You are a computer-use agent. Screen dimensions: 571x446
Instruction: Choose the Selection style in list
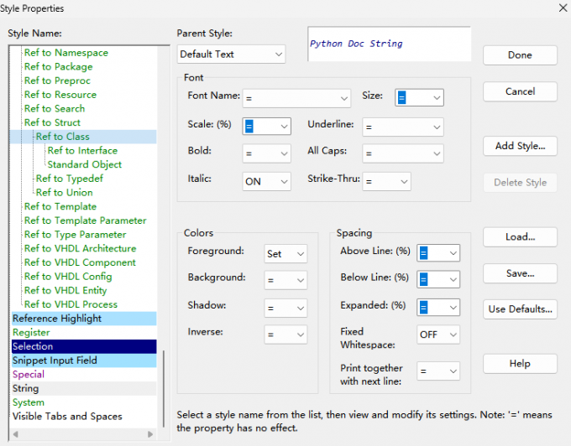(33, 346)
